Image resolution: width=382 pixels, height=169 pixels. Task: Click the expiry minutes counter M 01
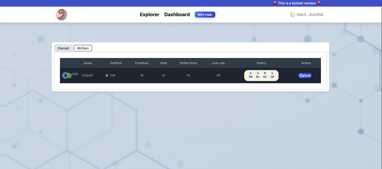(x=265, y=75)
